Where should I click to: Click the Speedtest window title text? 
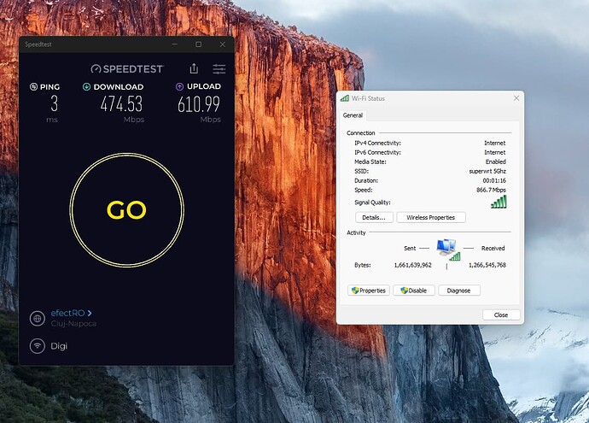pyautogui.click(x=38, y=44)
